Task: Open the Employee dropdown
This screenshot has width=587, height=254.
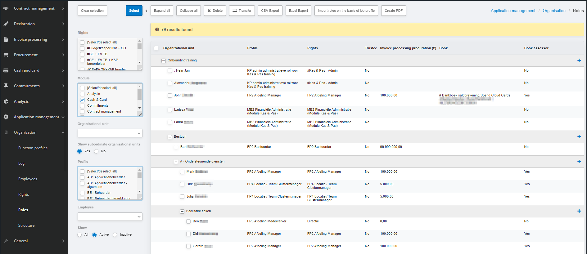Action: [110, 216]
